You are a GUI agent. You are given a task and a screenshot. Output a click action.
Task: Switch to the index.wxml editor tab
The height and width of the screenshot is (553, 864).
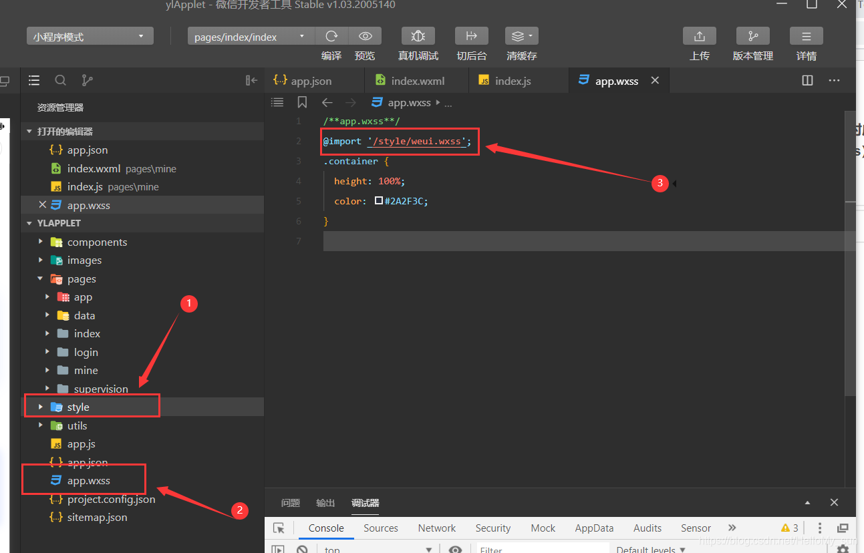point(417,80)
